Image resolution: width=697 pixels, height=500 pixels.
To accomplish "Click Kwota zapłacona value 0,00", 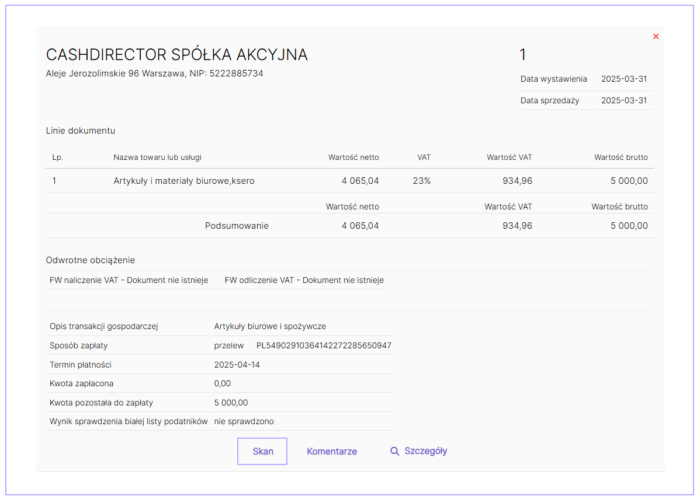I will click(x=222, y=383).
